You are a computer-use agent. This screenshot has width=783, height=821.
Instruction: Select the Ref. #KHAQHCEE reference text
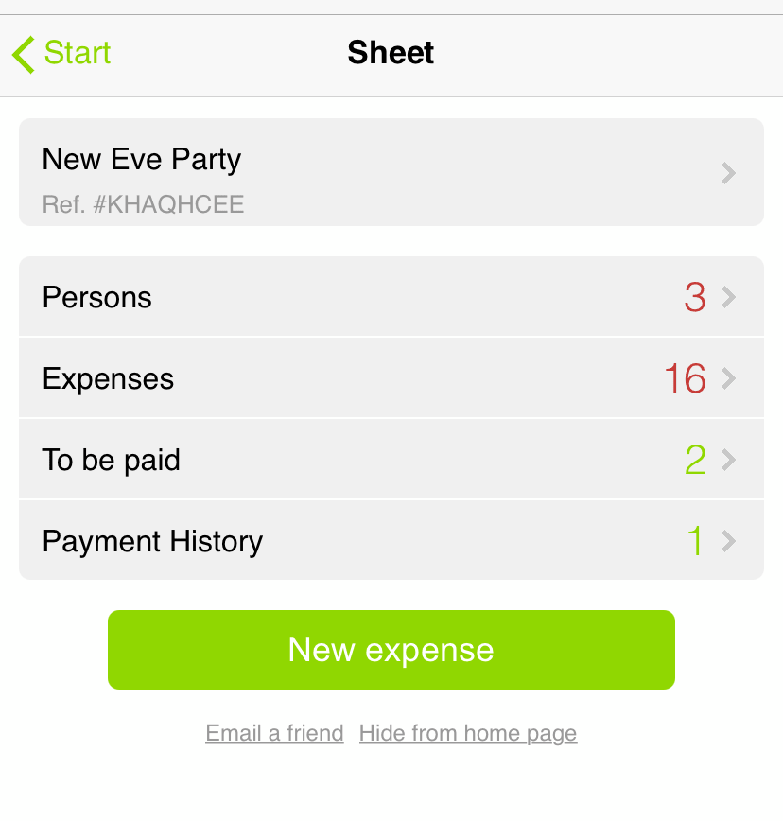(x=143, y=204)
